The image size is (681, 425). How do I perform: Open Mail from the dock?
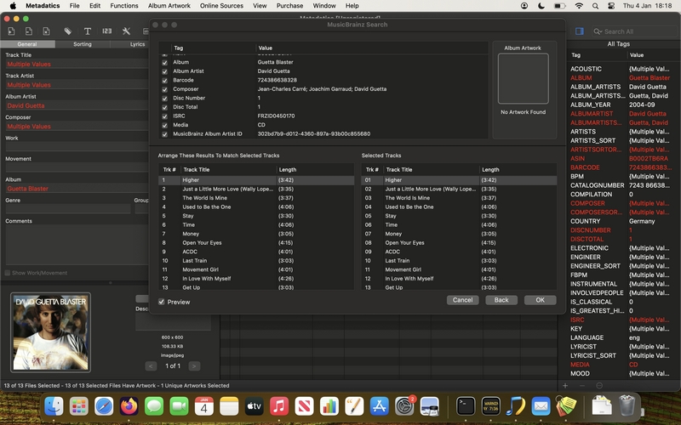pos(541,406)
